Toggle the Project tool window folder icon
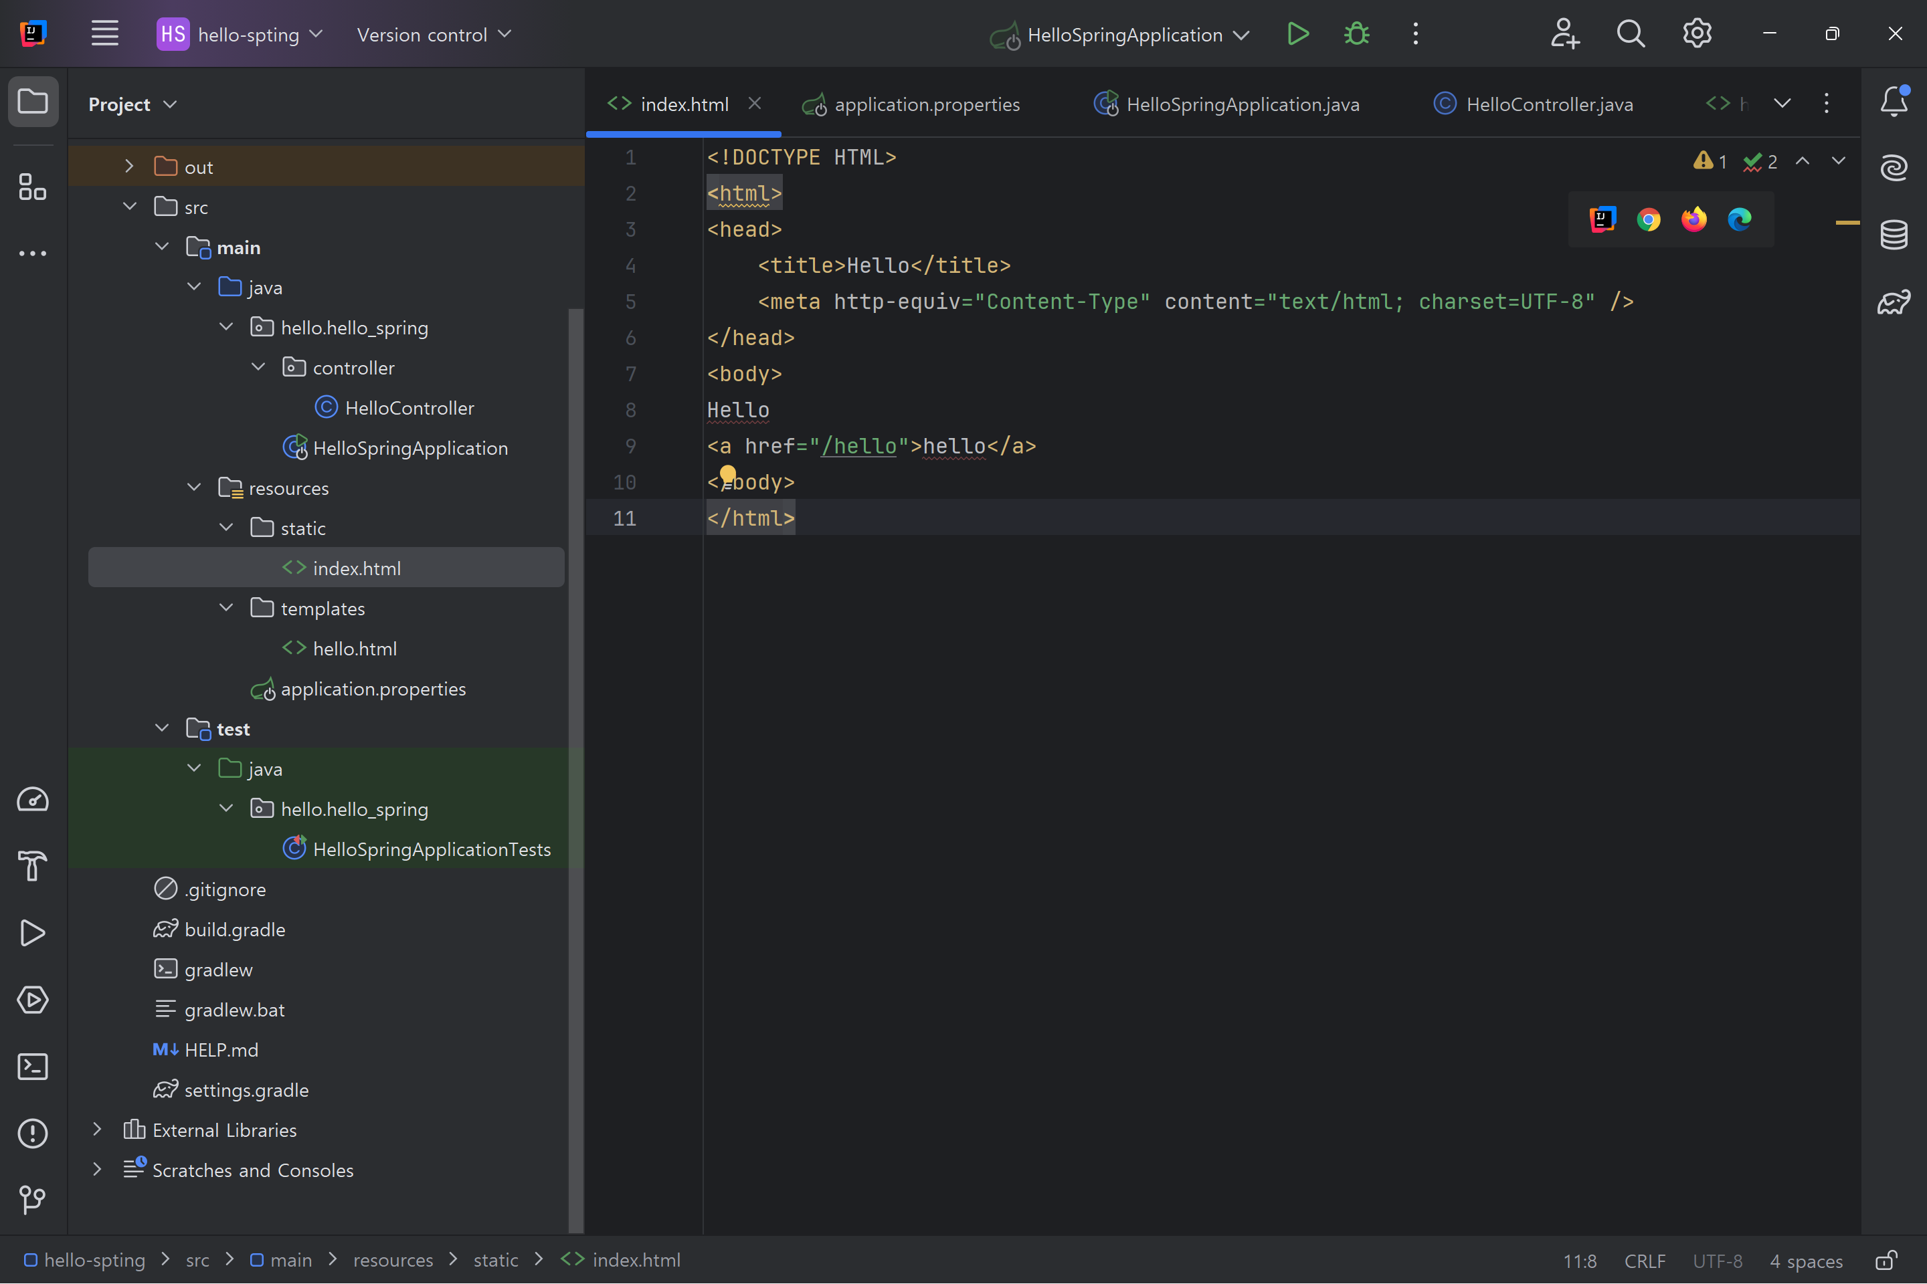Screen dimensions: 1927x1284 click(x=33, y=102)
